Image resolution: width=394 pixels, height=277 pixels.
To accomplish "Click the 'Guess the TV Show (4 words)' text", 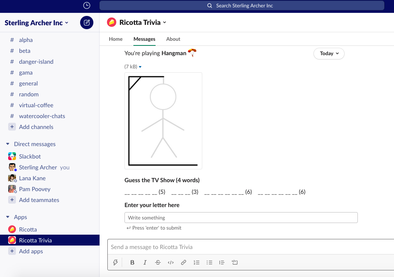I will 162,180.
